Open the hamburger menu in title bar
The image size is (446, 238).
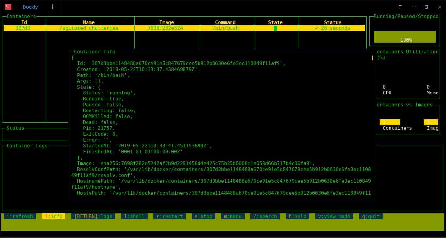[x=401, y=7]
